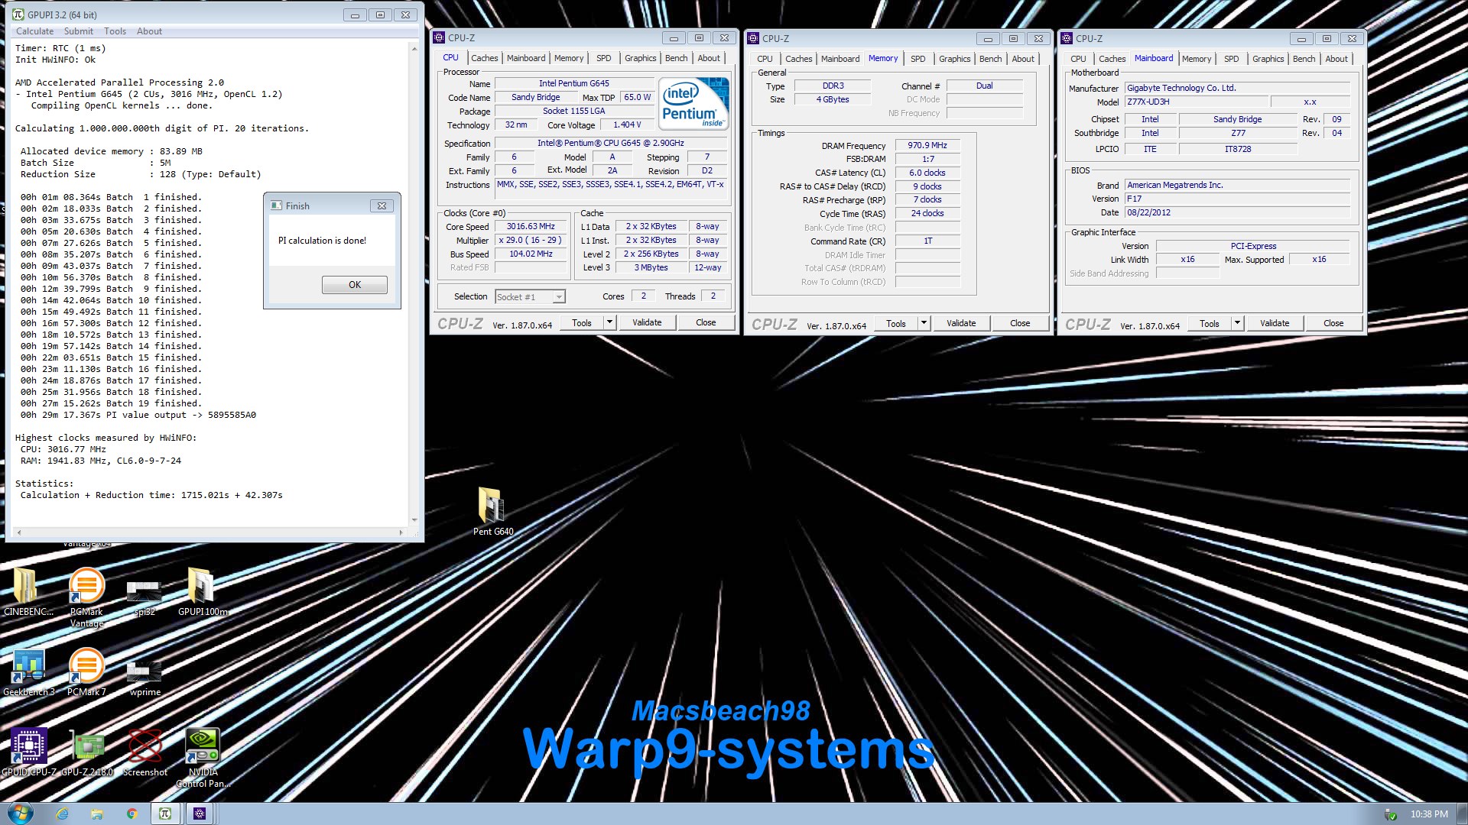Open the About menu in GPUPI

tap(149, 31)
